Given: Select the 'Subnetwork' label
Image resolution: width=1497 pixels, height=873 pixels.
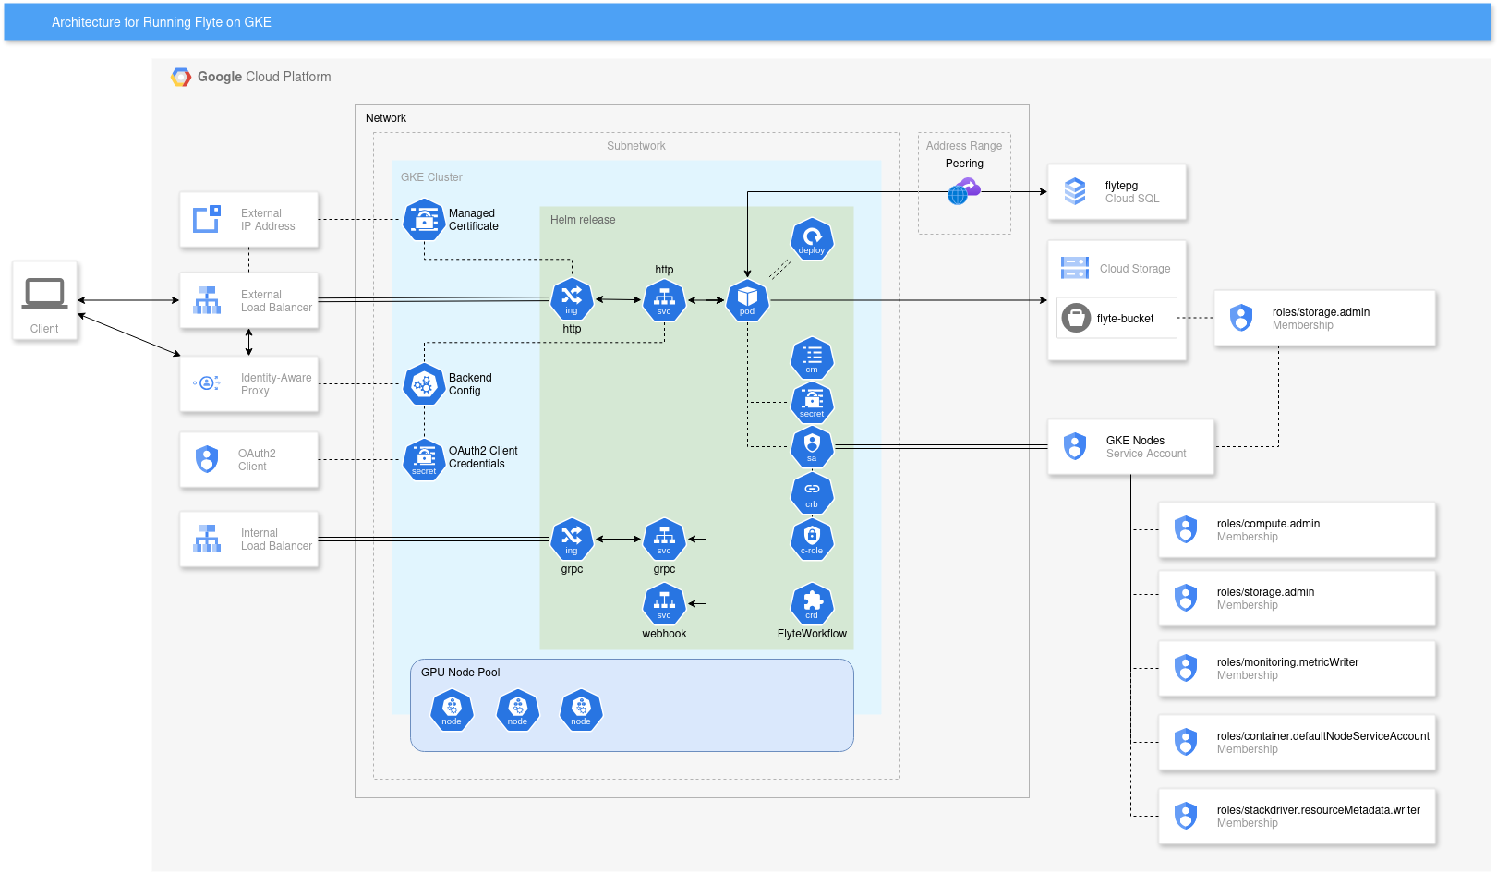Looking at the screenshot, I should click(635, 146).
